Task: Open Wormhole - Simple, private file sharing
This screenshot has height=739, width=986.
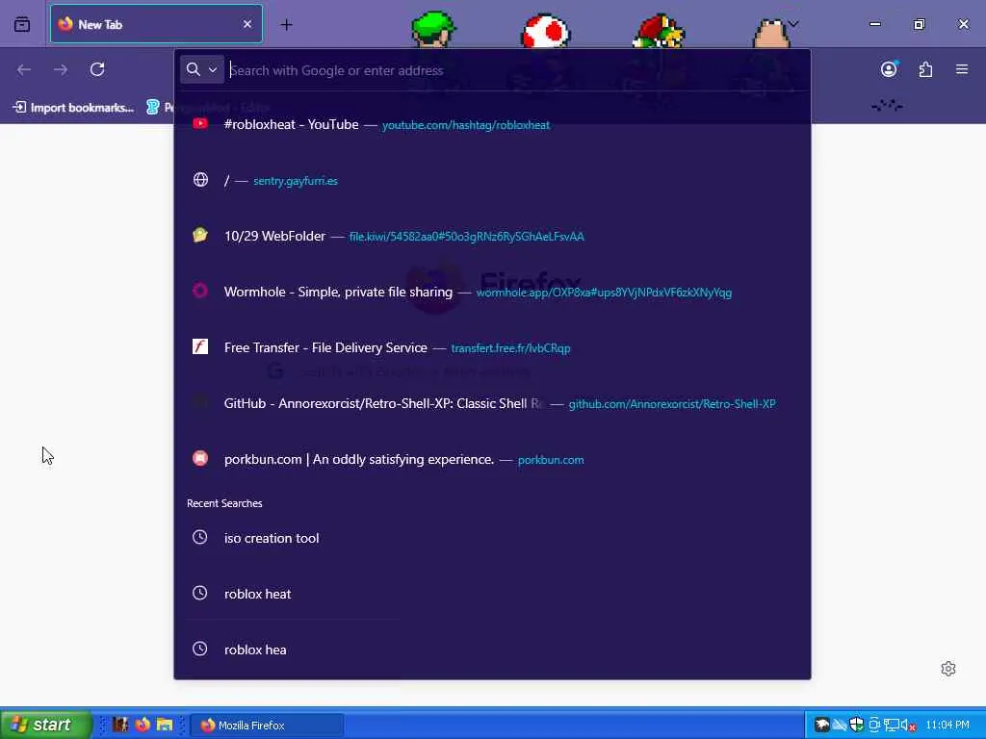Action: [x=492, y=292]
